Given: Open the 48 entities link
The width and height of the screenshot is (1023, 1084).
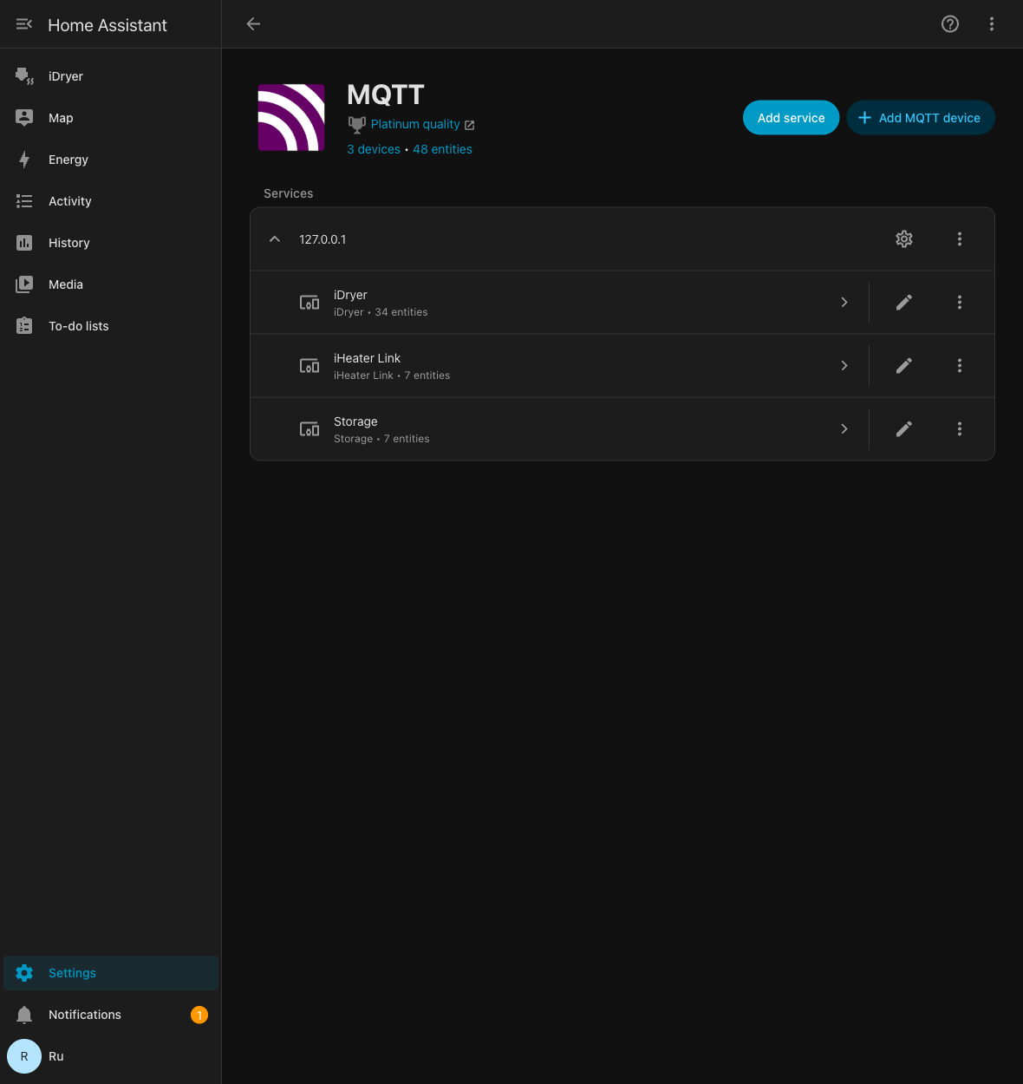Looking at the screenshot, I should point(442,149).
